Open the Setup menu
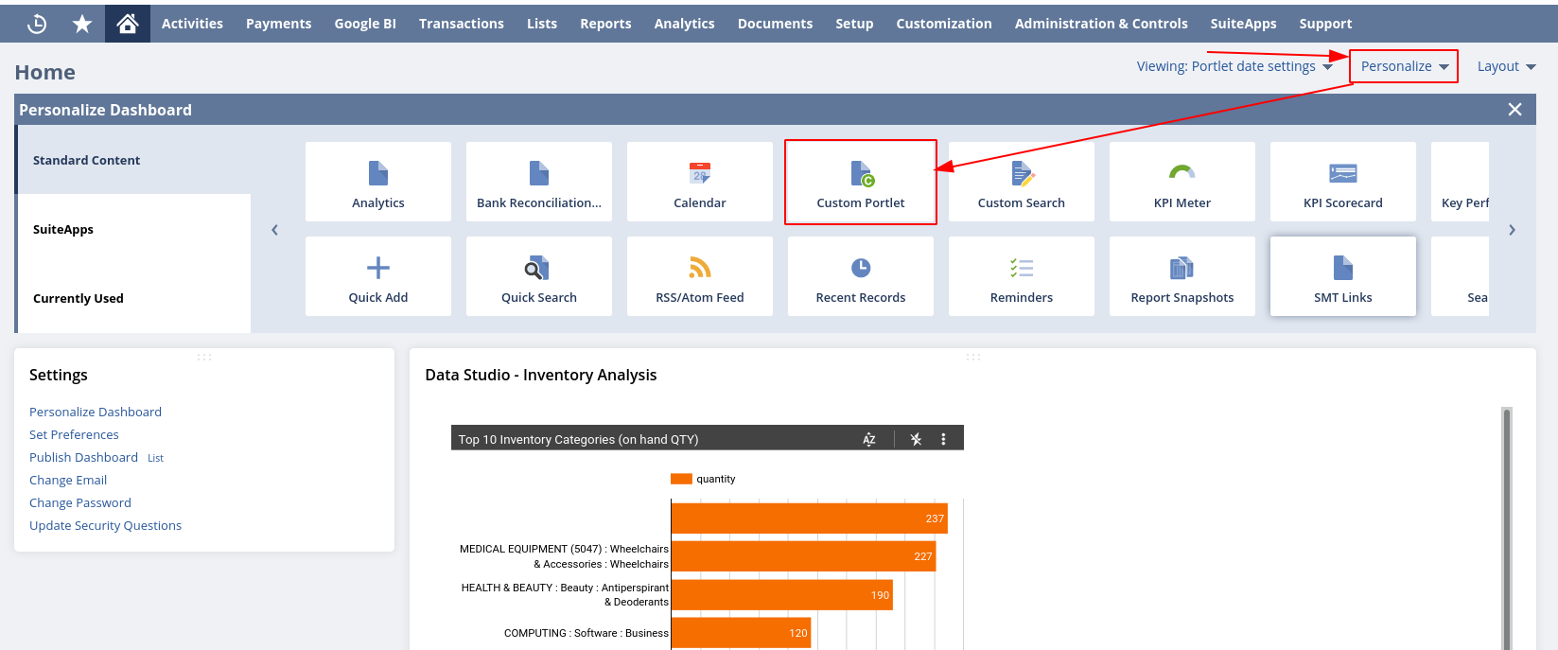The width and height of the screenshot is (1558, 650). [x=854, y=24]
